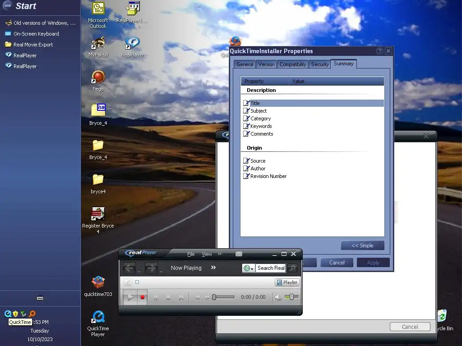Click the record button in RealPlayer
The height and width of the screenshot is (346, 462).
click(142, 297)
